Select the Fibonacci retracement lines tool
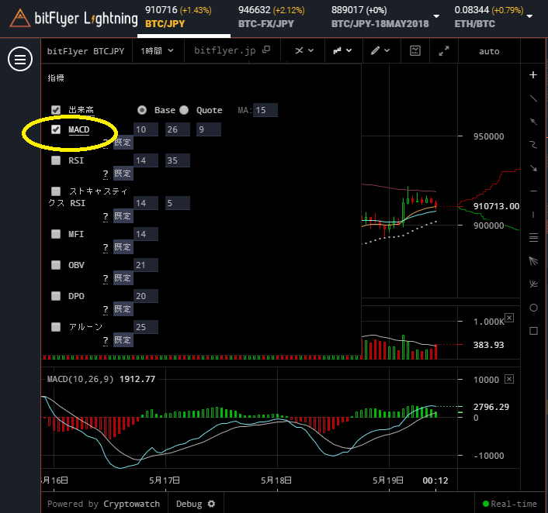 coord(532,237)
